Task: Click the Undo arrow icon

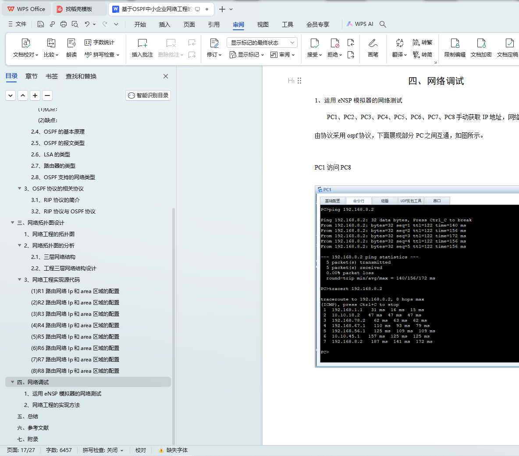Action: point(87,24)
